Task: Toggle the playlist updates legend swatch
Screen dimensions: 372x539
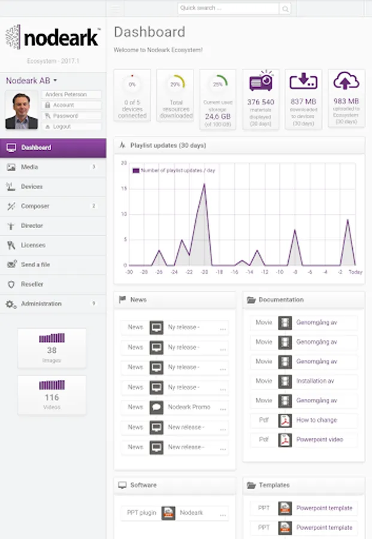Action: [136, 171]
